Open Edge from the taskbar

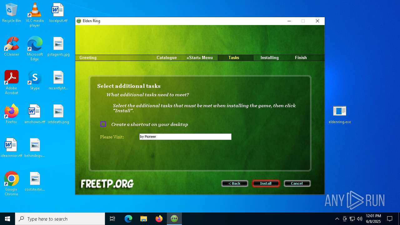pos(128,219)
